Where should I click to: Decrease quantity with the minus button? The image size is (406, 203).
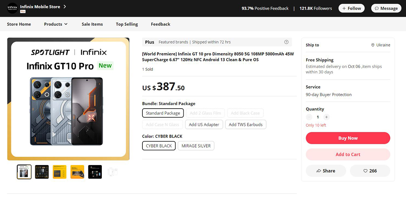click(x=309, y=117)
